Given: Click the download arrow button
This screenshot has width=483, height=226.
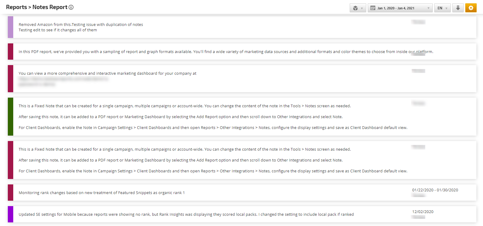Looking at the screenshot, I should click(x=458, y=8).
